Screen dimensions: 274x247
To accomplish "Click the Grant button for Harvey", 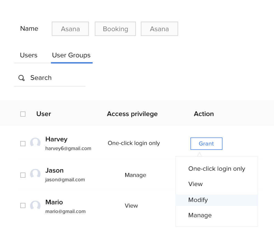I will tap(206, 143).
